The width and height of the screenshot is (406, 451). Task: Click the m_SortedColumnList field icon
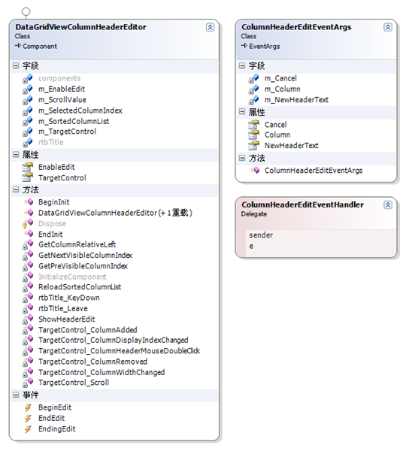pyautogui.click(x=28, y=121)
